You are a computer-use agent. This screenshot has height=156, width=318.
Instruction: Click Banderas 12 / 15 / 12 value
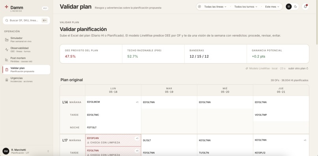[x=199, y=56]
